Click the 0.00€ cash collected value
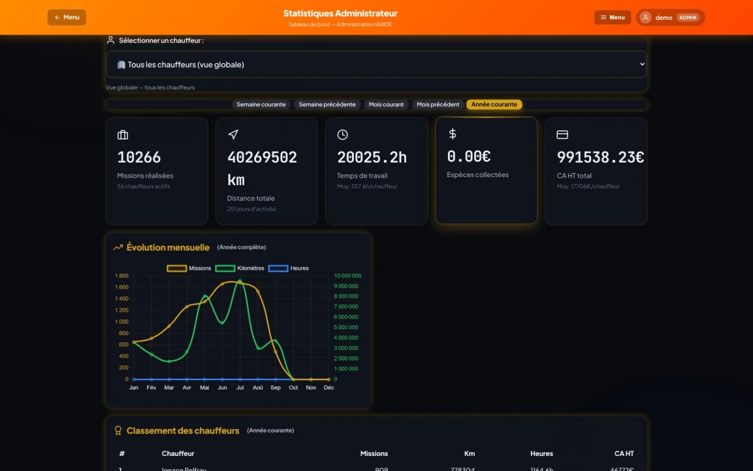Viewport: 753px width, 471px height. coord(469,156)
